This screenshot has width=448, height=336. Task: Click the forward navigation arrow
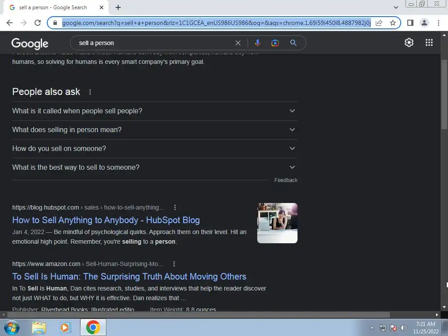pos(24,23)
